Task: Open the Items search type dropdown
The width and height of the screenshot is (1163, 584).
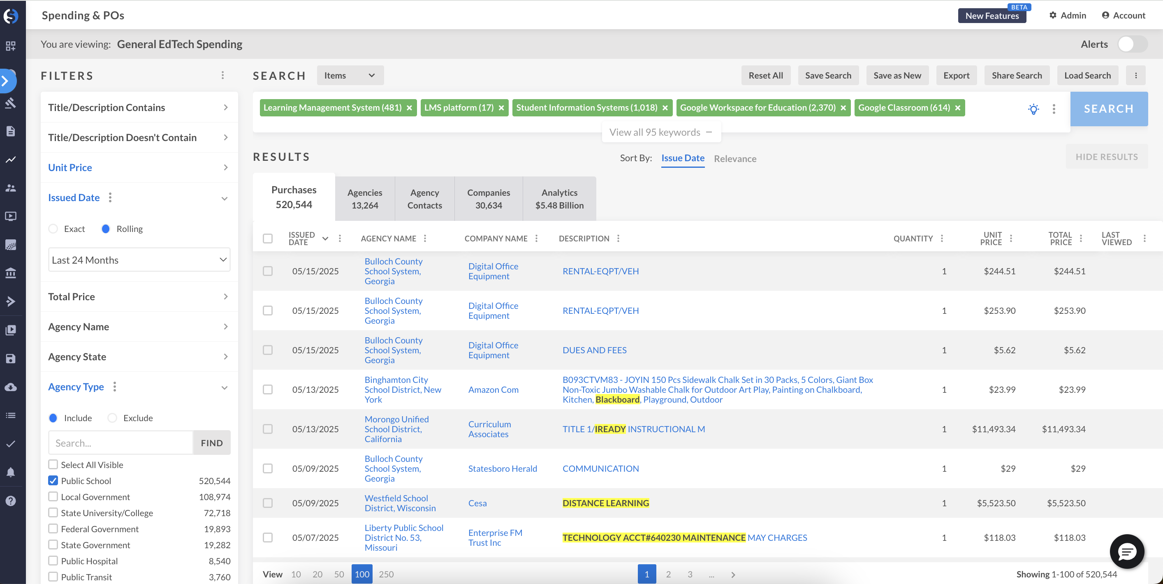Action: [x=350, y=75]
